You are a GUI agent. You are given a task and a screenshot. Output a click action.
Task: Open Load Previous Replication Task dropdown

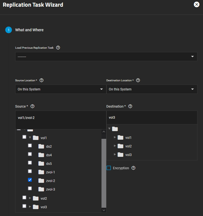106,56
